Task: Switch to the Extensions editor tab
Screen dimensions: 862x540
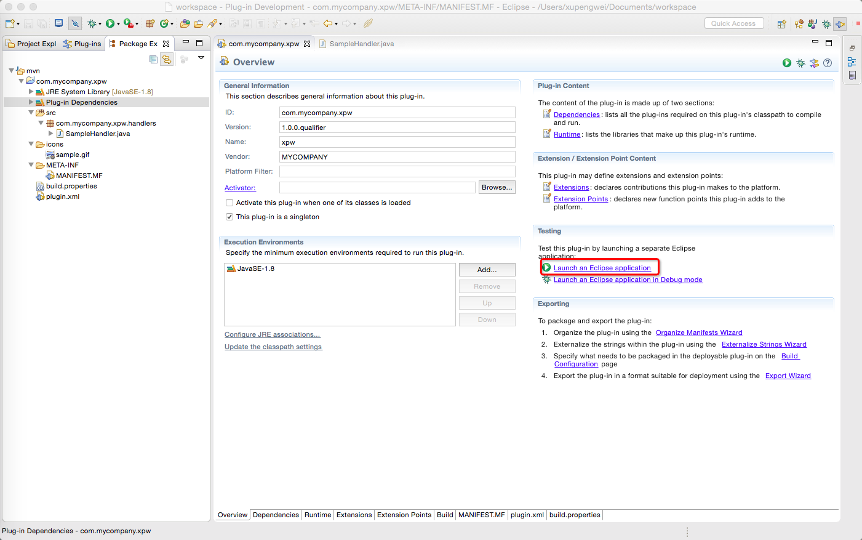Action: click(x=354, y=515)
